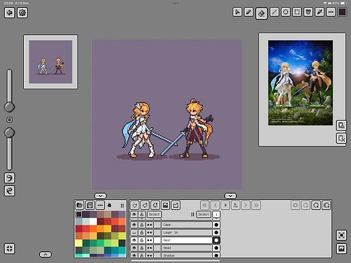Viewport: 351px width, 263px height.
Task: Click the play-with-underline playback options button
Action: (x=236, y=205)
